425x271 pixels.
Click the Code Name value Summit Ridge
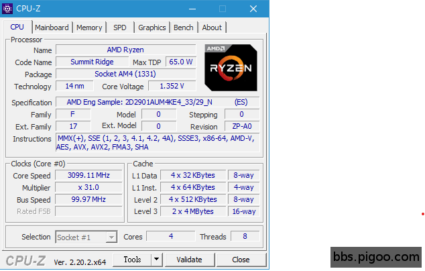pos(92,62)
